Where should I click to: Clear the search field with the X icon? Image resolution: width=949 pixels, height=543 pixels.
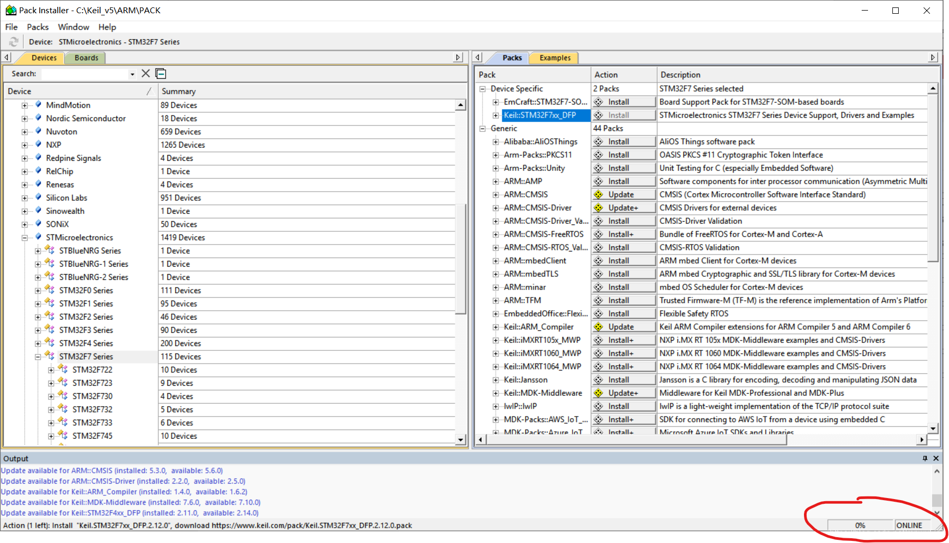146,74
